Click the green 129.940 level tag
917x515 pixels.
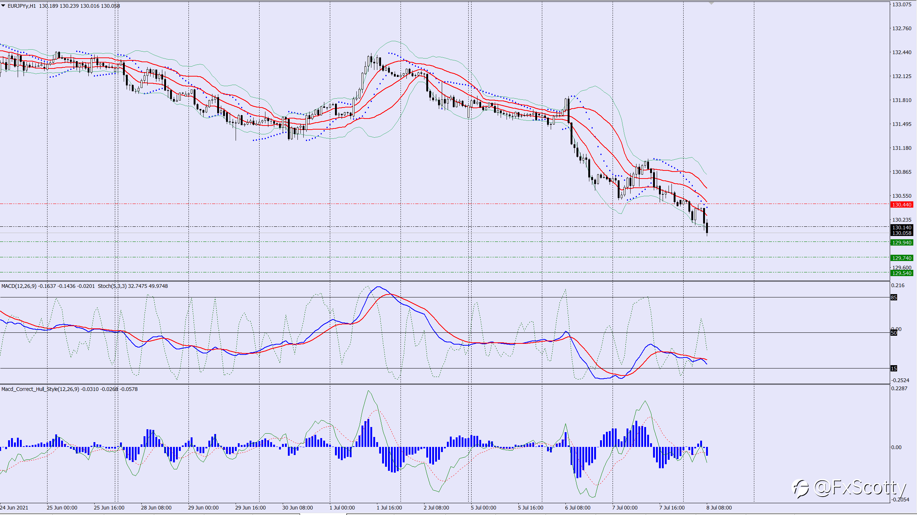click(x=902, y=243)
